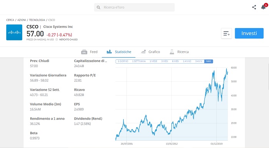This screenshot has height=148, width=269.
Task: Click EPS value 2.4989
Action: (79, 109)
